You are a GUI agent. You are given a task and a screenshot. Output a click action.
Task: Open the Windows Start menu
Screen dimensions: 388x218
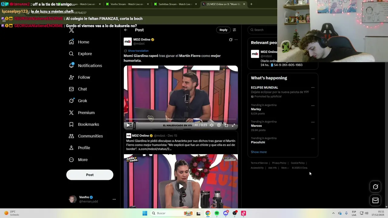coord(145,213)
